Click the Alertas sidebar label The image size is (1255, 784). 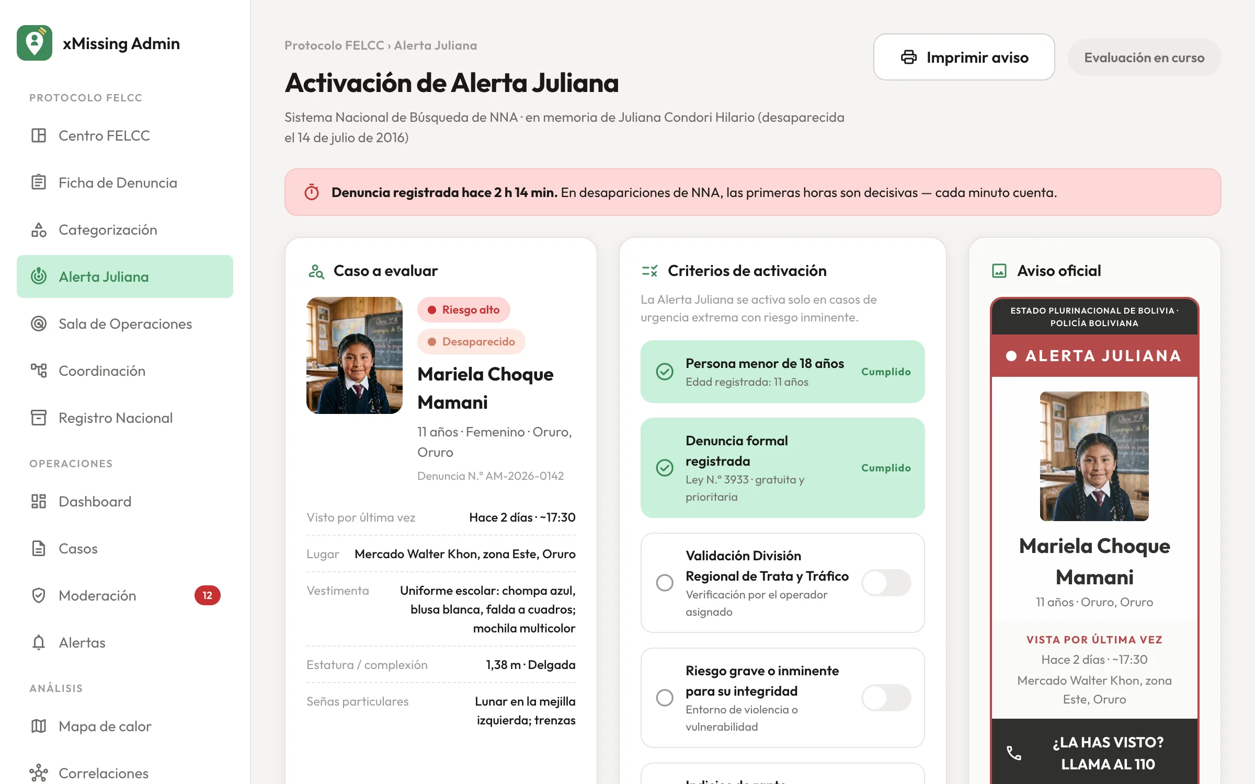82,642
